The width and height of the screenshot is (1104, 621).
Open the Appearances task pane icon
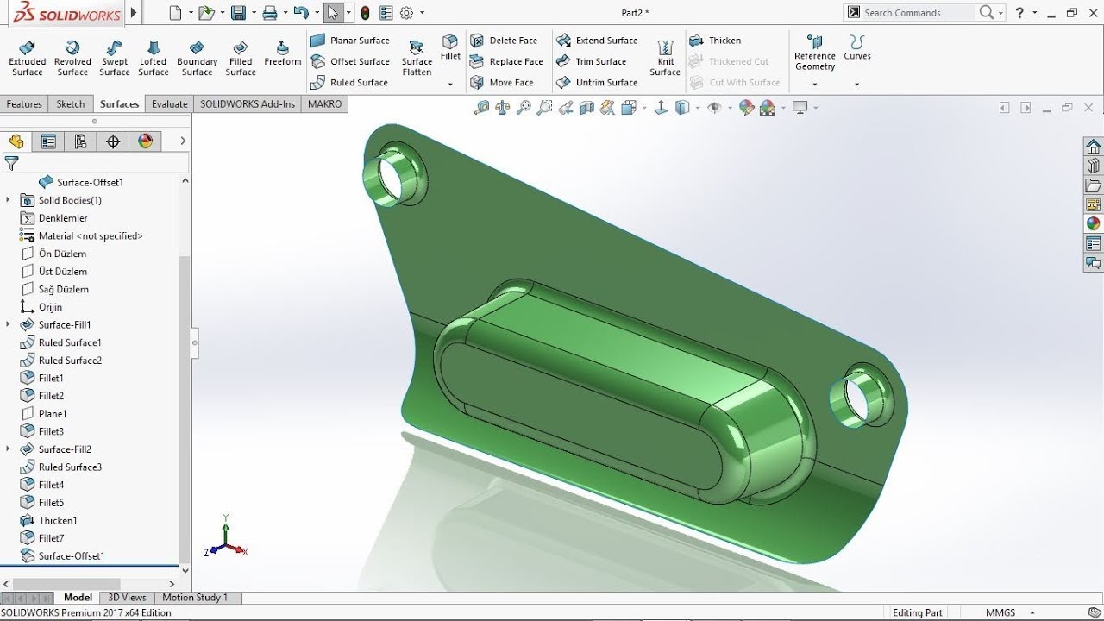1093,223
